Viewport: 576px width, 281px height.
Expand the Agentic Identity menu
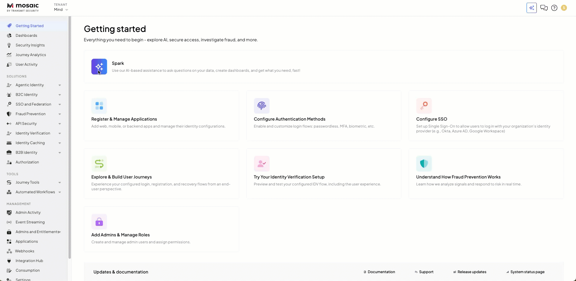(59, 85)
